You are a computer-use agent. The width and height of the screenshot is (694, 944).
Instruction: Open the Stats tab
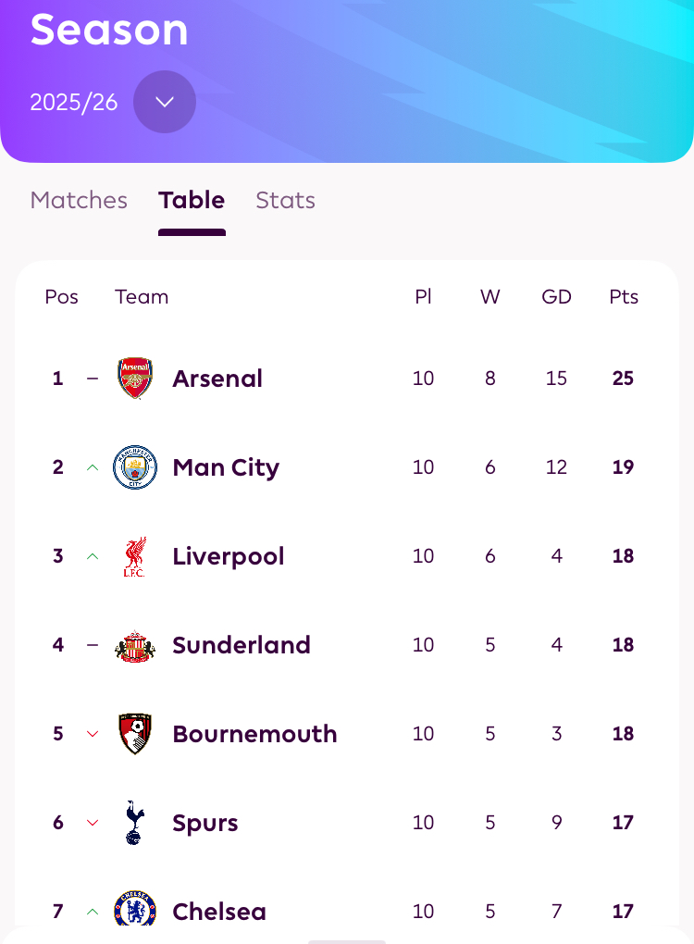[x=285, y=200]
